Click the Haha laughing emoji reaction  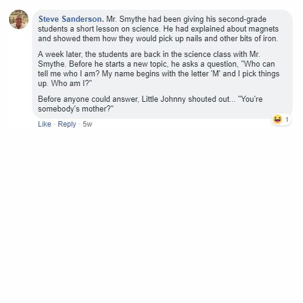278,119
